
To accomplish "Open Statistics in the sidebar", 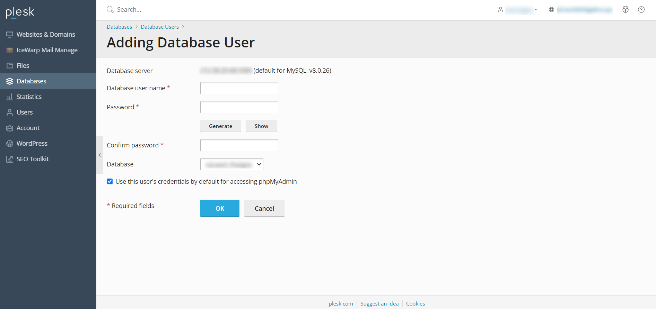I will click(x=29, y=97).
